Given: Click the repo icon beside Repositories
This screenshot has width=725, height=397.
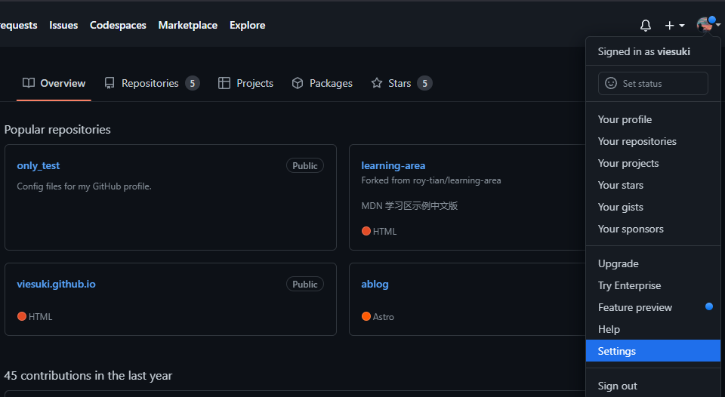Looking at the screenshot, I should pos(110,83).
